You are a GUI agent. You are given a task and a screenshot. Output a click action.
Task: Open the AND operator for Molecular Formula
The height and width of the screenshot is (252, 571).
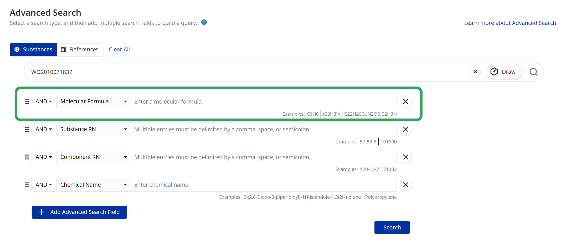click(x=44, y=101)
